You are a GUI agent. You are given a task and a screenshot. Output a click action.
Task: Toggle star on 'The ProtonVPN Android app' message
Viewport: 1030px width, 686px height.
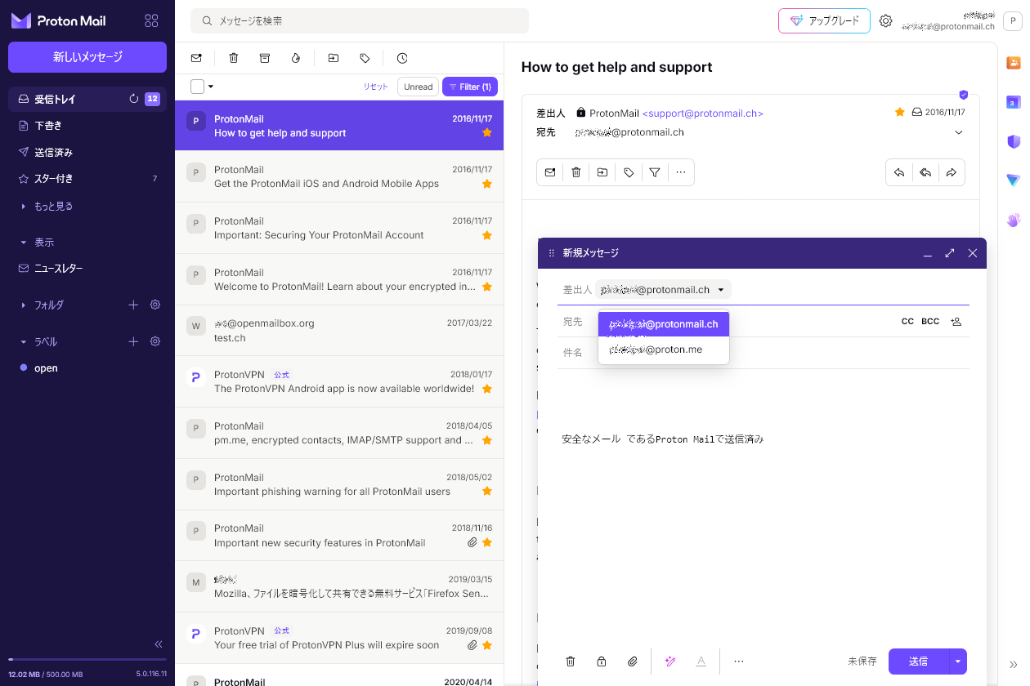tap(487, 390)
